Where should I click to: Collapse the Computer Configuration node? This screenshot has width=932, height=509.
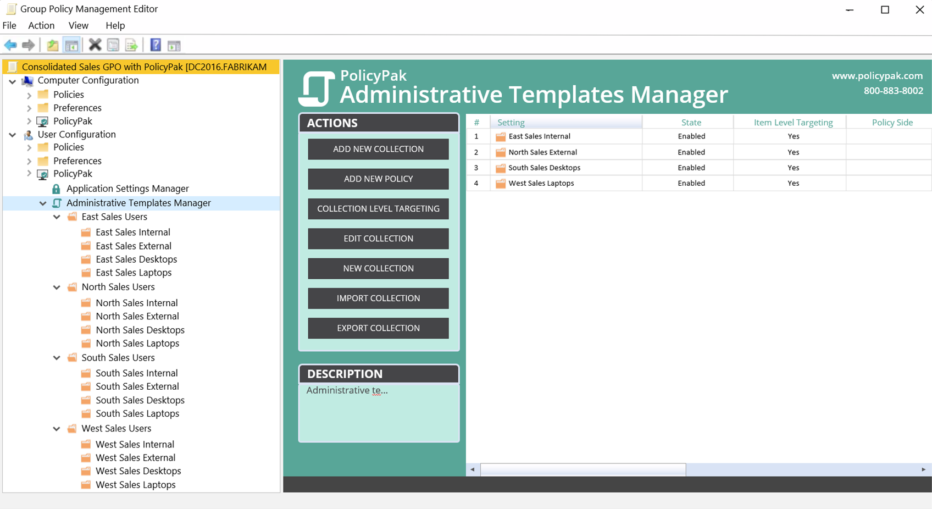[x=13, y=81]
